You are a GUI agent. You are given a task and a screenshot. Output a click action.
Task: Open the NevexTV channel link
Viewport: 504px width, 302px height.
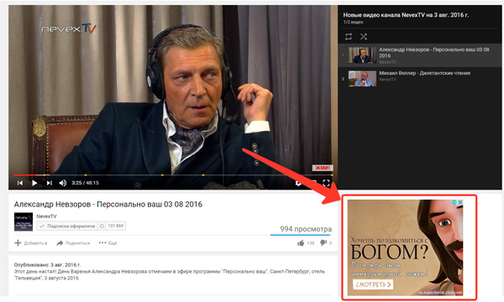coord(46,216)
